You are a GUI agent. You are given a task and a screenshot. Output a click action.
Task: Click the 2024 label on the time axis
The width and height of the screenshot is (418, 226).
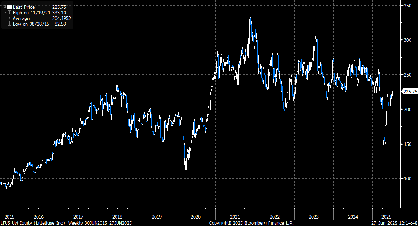[x=353, y=217]
